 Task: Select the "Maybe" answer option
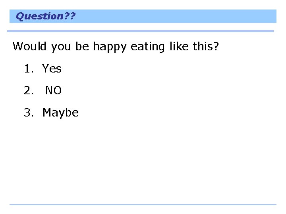click(x=60, y=113)
